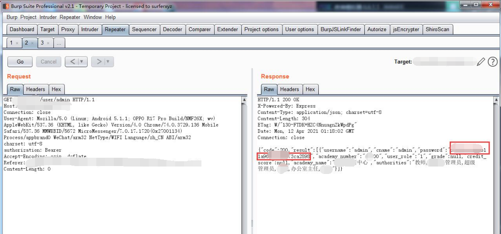Select the Repeater tab

[115, 29]
